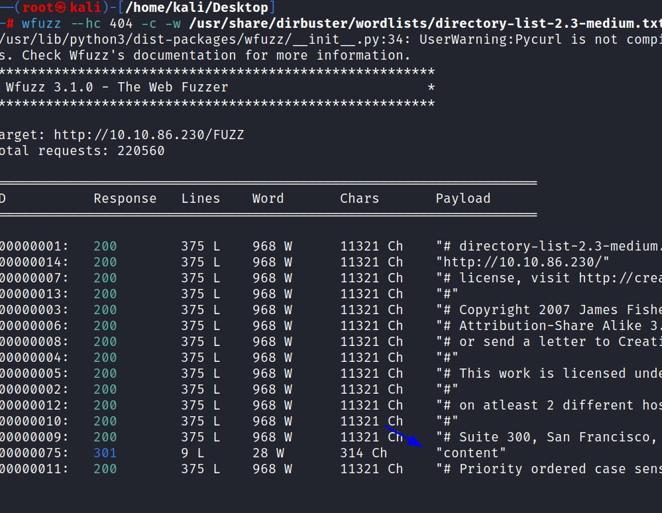Viewport: 662px width, 513px height.
Task: Select the '--hc' option in the command
Action: pos(86,24)
